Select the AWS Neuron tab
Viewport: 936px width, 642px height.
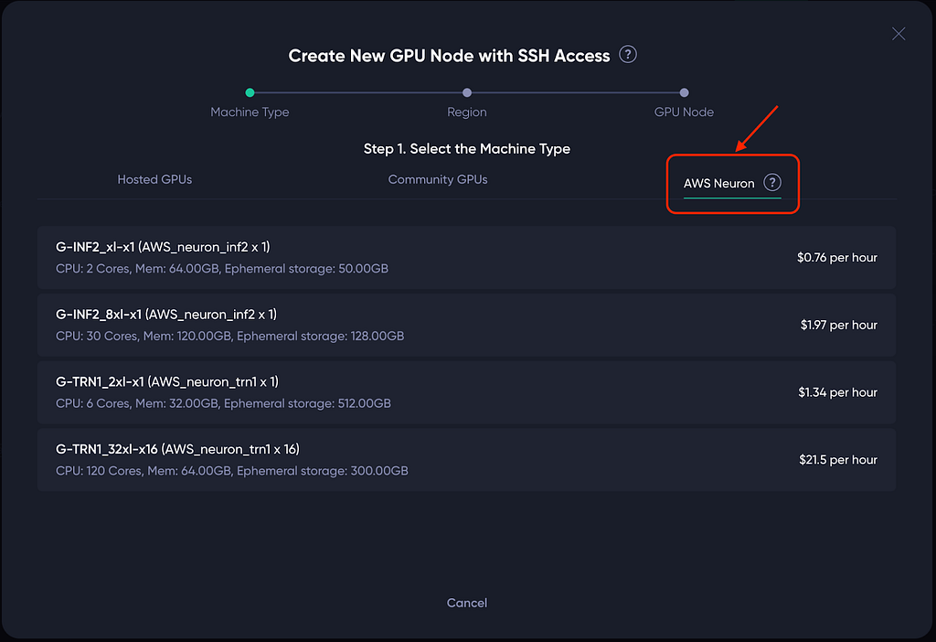pos(718,183)
